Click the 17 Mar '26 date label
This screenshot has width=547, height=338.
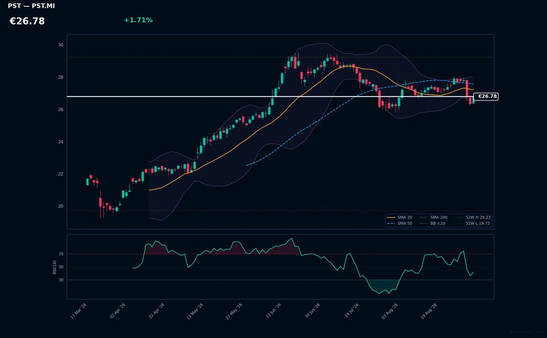(78, 311)
